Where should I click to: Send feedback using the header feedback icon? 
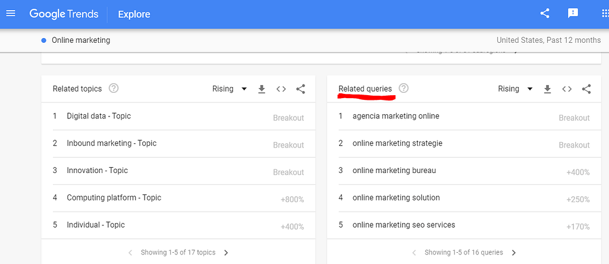(x=573, y=14)
